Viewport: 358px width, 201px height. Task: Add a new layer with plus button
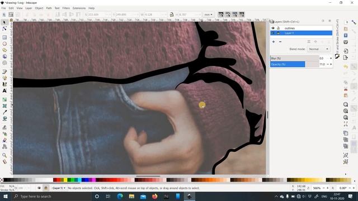[x=274, y=42]
